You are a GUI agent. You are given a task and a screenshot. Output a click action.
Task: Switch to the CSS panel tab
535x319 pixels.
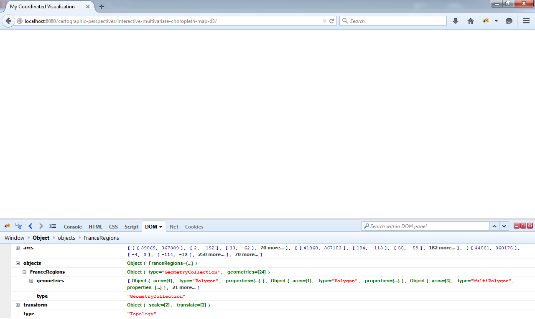(113, 226)
